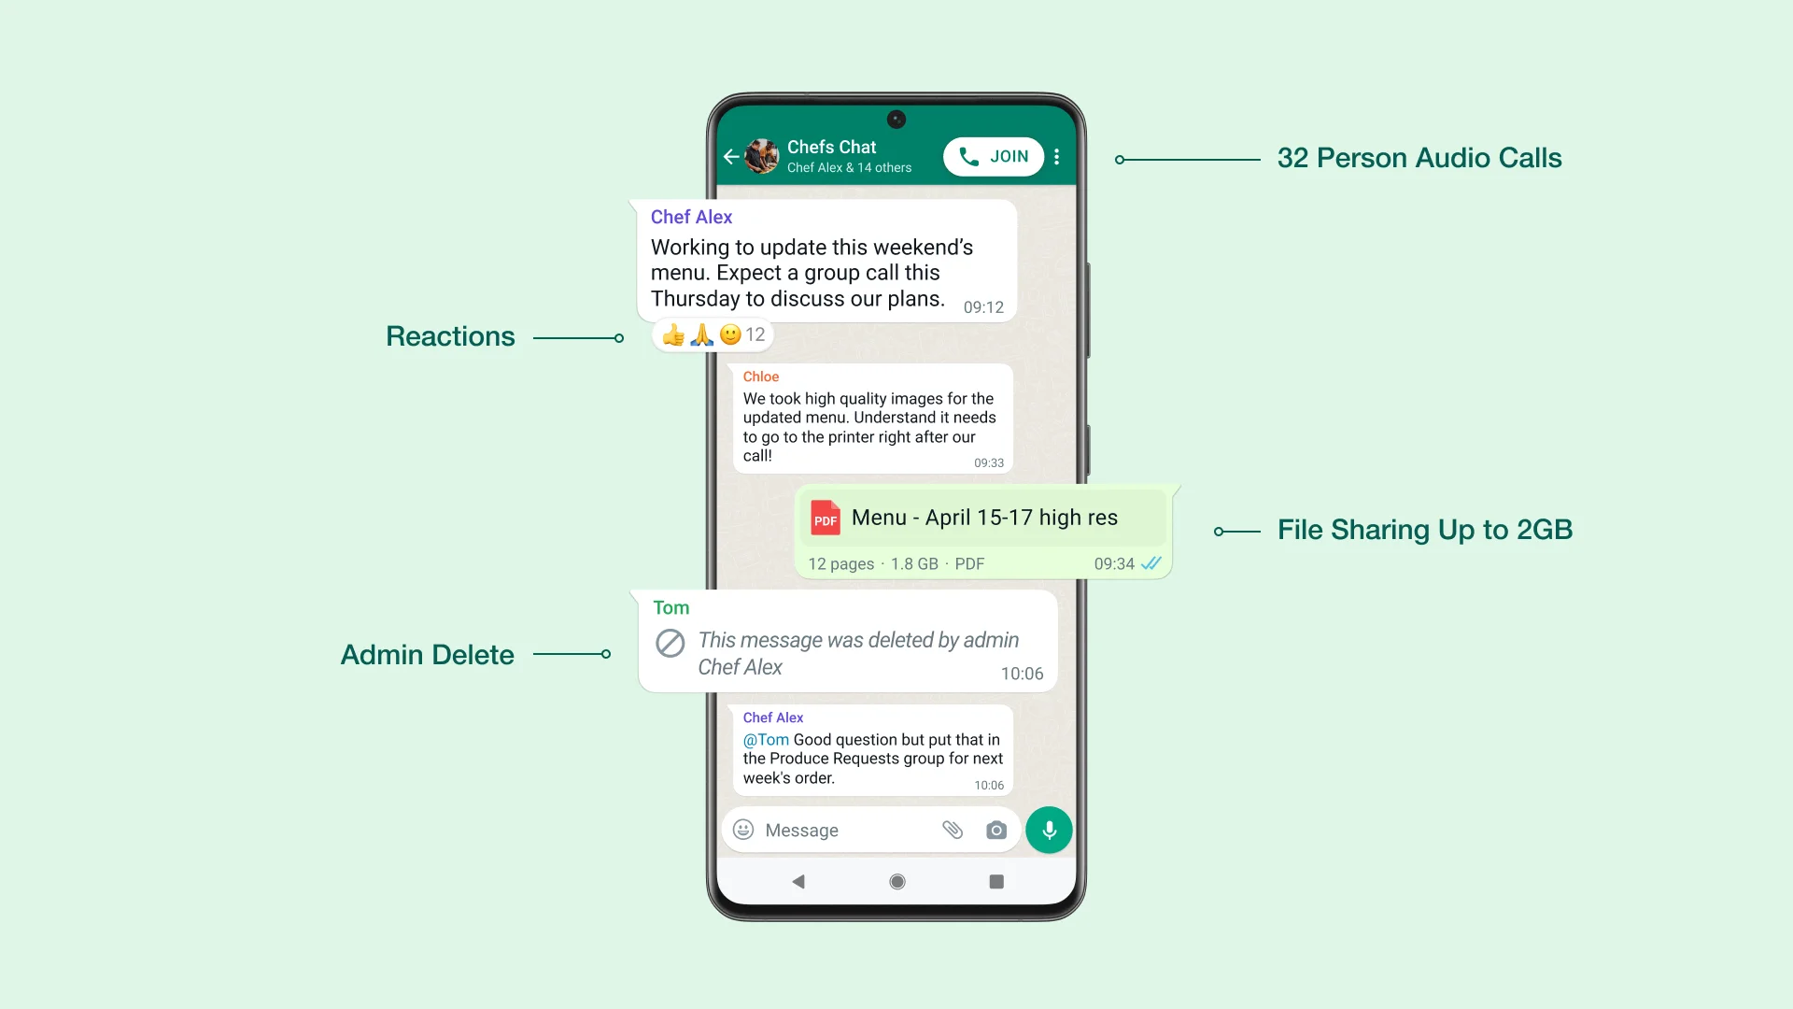
Task: Click the emoji reaction thumbs up
Action: pos(671,334)
